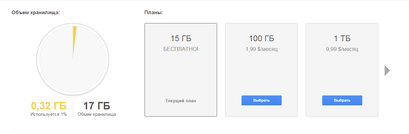Click the БЕСПЛАТНО! label
409x134 pixels.
181,49
